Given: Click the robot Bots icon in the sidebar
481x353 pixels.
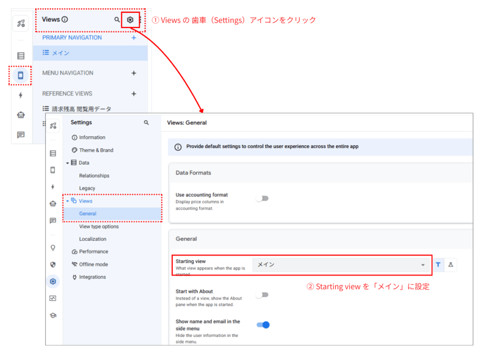Looking at the screenshot, I should pos(21,115).
